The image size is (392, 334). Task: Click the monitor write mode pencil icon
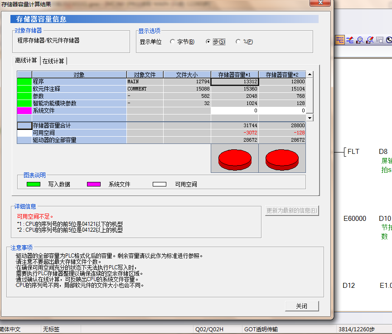pyautogui.click(x=369, y=40)
